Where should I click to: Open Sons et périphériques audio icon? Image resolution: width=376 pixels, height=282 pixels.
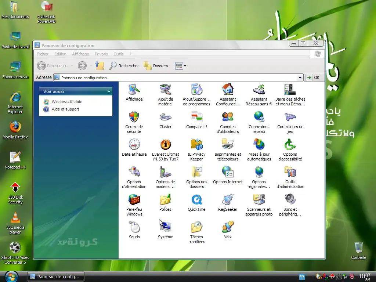point(290,205)
